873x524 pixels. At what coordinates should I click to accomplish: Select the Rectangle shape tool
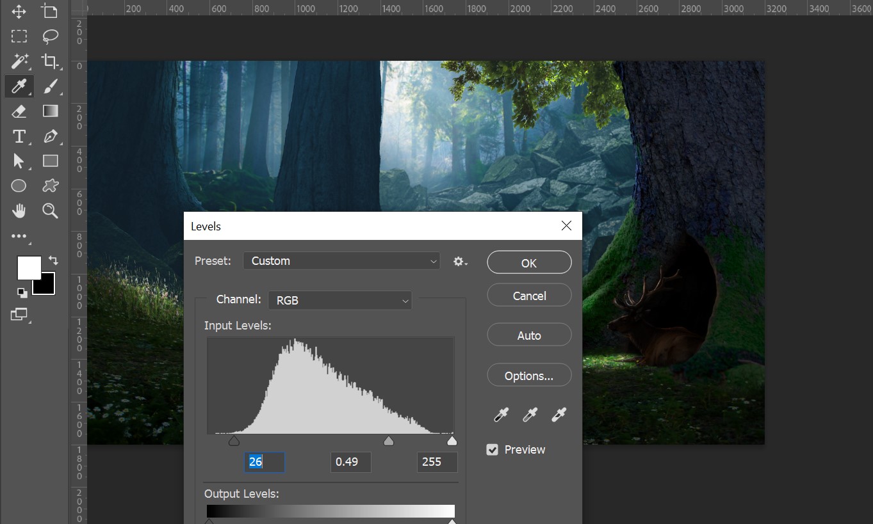click(50, 161)
